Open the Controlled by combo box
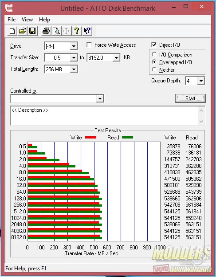Image resolution: width=216 pixels, height=277 pixels. 57,98
